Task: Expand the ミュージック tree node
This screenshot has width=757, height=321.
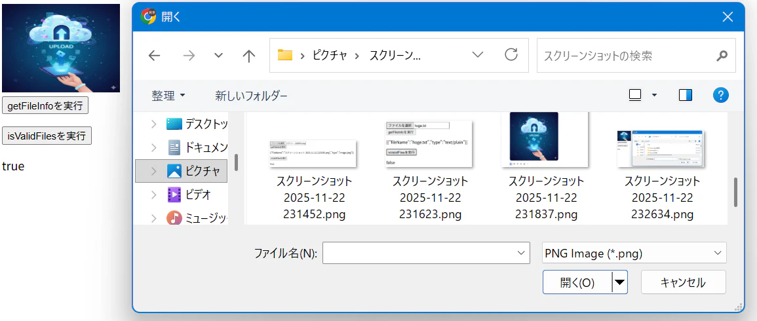Action: pyautogui.click(x=153, y=217)
